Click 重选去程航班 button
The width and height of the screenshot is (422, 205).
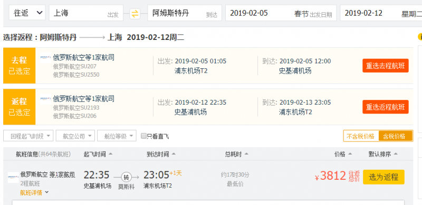click(386, 66)
